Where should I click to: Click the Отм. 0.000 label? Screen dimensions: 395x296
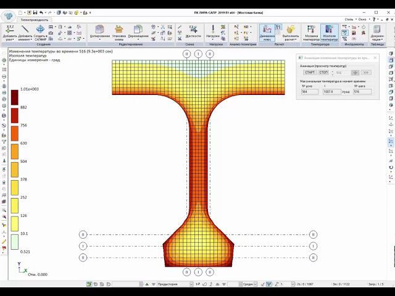coord(38,274)
